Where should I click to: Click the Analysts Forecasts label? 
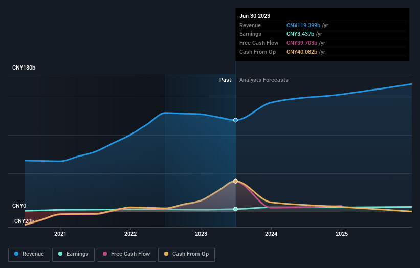[x=264, y=80]
